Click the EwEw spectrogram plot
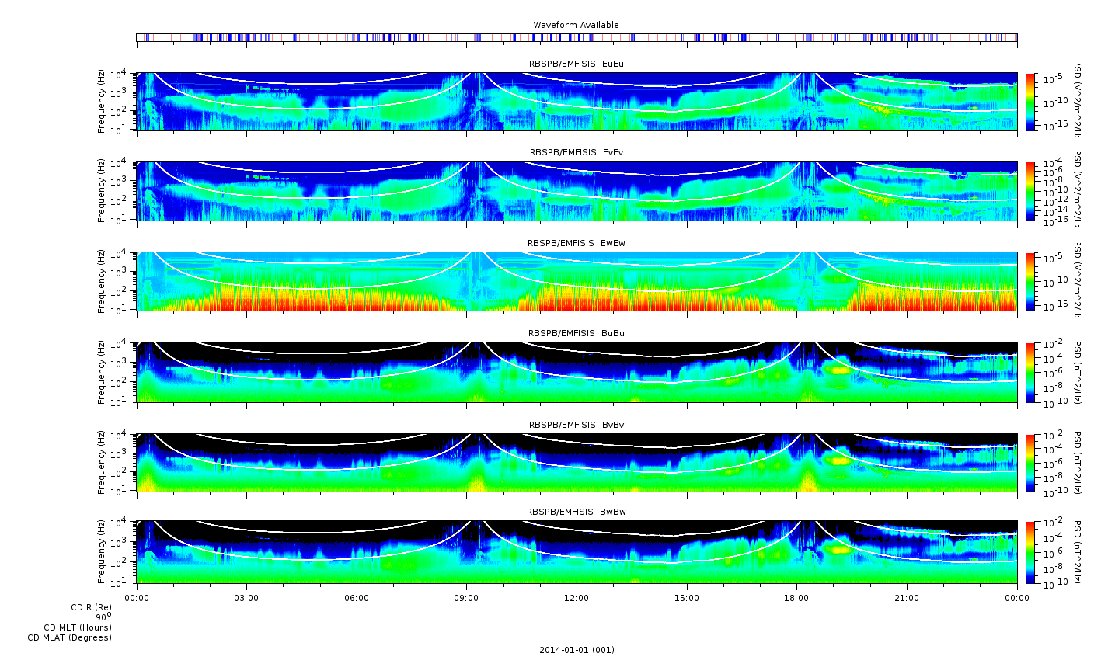Screen dimensions: 1094x667 pos(576,281)
